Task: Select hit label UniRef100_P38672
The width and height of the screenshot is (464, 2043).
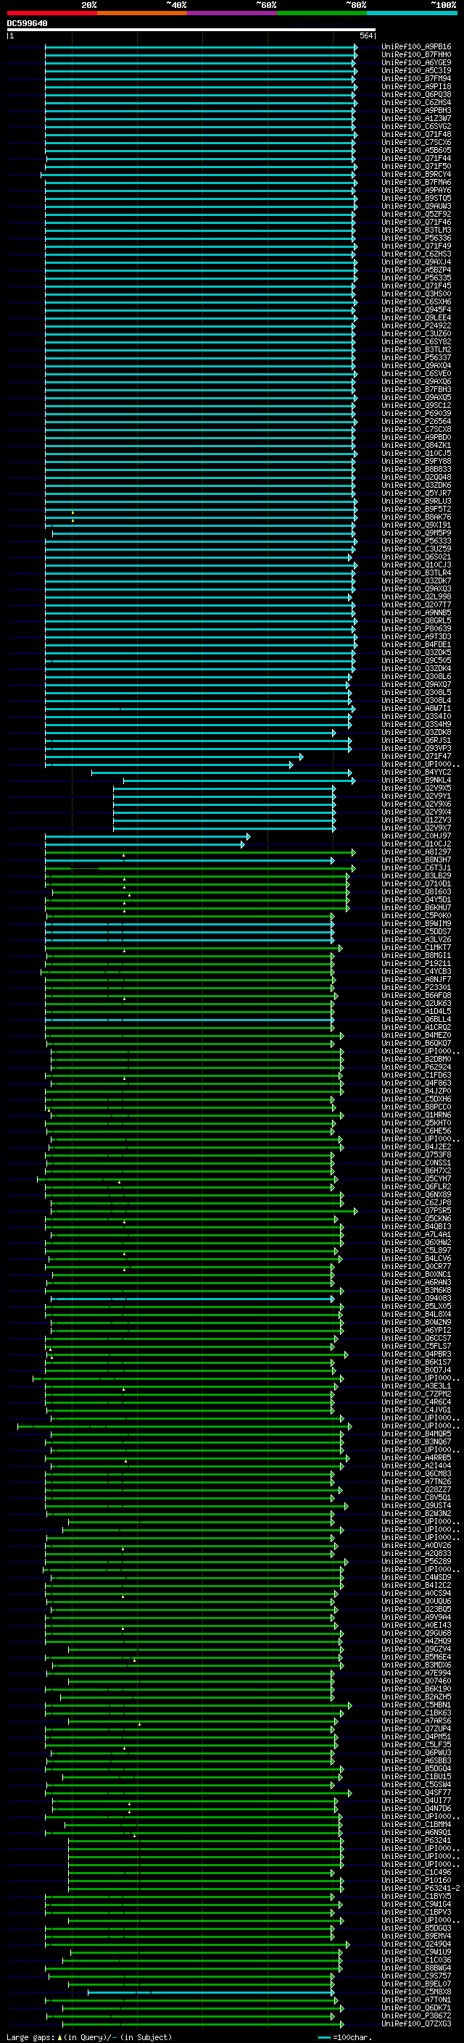Action: [x=416, y=2015]
